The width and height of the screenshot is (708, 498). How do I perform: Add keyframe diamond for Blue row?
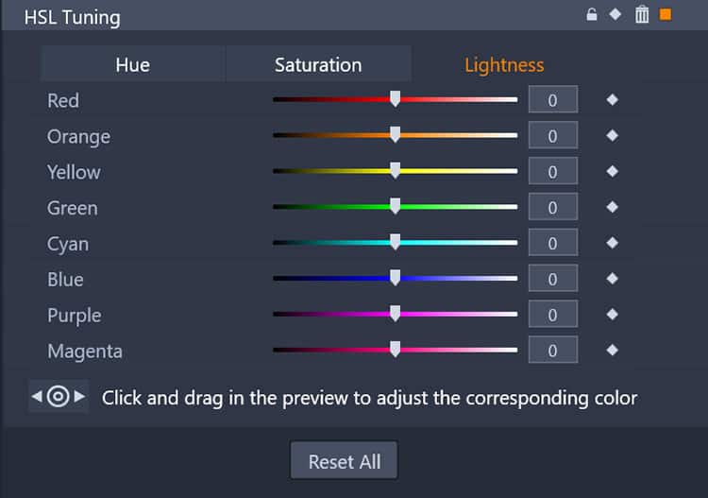(x=613, y=279)
